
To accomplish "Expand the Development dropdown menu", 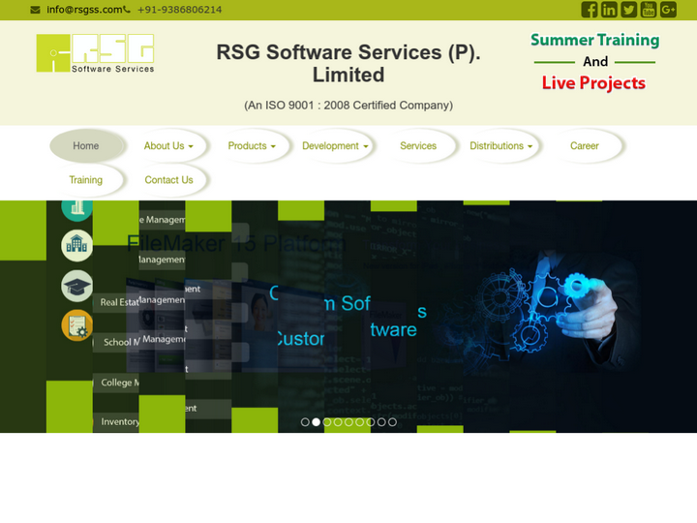I will coord(336,146).
